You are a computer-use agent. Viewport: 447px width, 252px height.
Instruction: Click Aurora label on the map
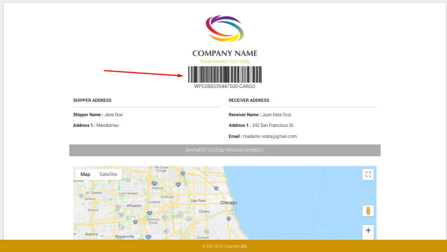(91, 234)
